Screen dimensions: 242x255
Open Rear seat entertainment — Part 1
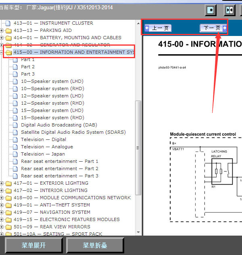pos(60,161)
